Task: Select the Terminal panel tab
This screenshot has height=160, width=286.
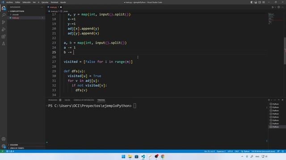Action: [x=101, y=100]
